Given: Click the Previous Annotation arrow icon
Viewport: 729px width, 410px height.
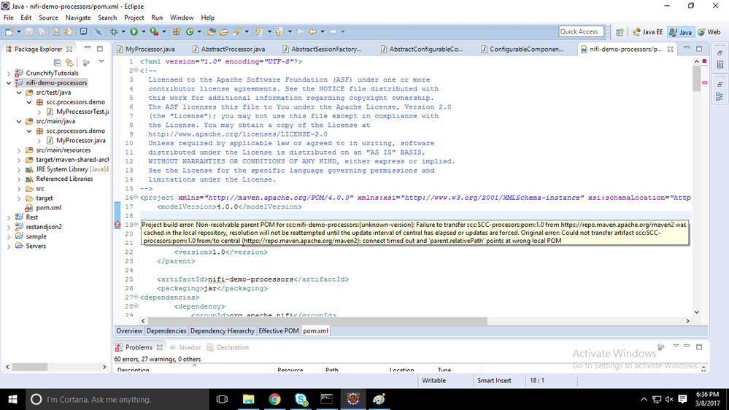Looking at the screenshot, I should coord(279,31).
